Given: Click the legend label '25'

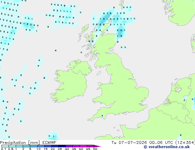Looking at the screenshot, I should click(60, 149).
